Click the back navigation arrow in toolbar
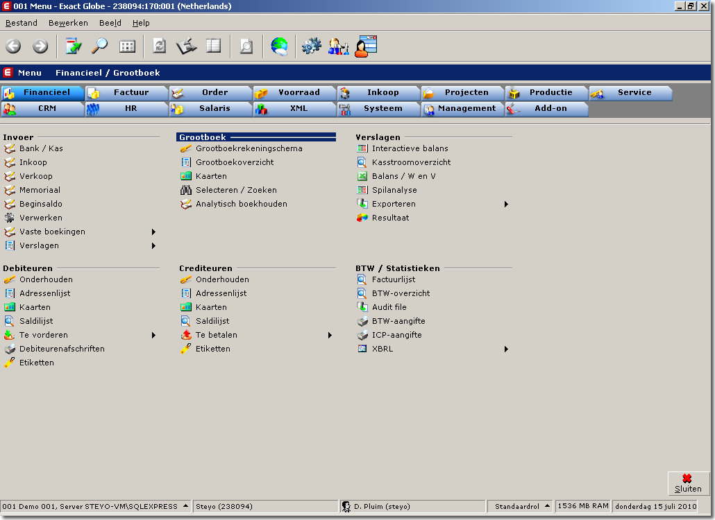Screen dimensions: 715x520 (13, 46)
